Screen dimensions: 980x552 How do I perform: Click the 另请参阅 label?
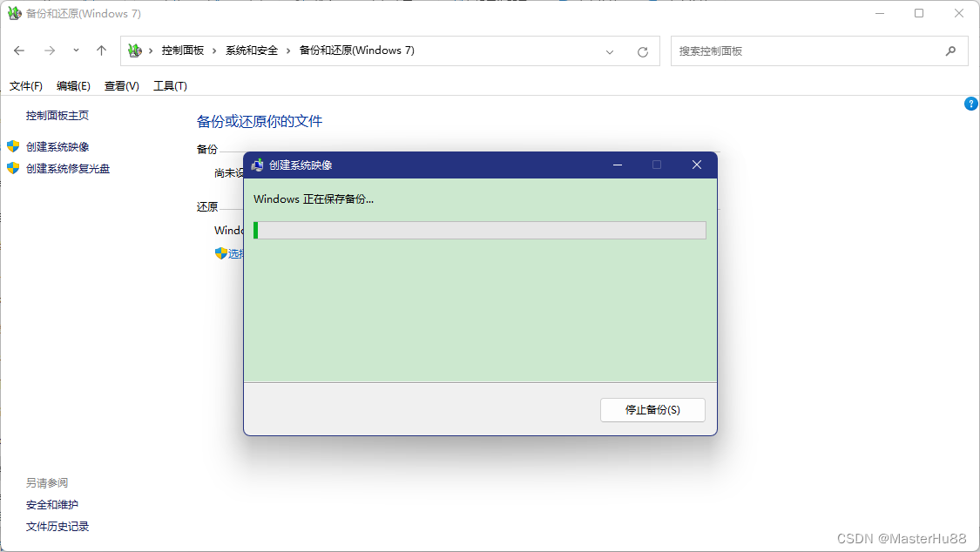pos(47,482)
